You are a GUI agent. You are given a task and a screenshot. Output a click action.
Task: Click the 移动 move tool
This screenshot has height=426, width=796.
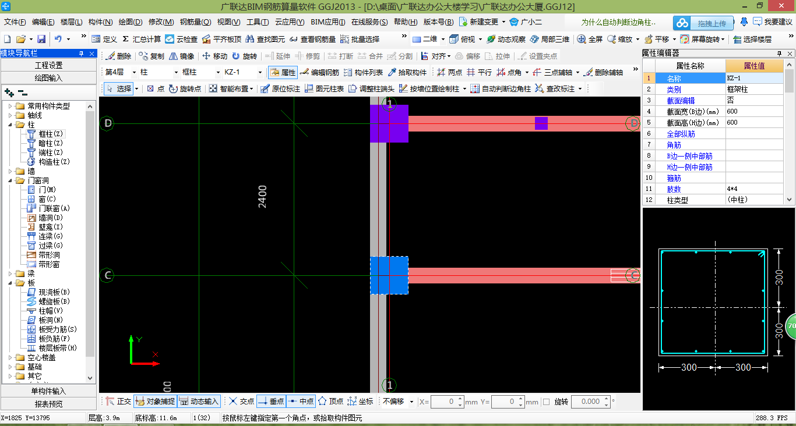[x=214, y=56]
